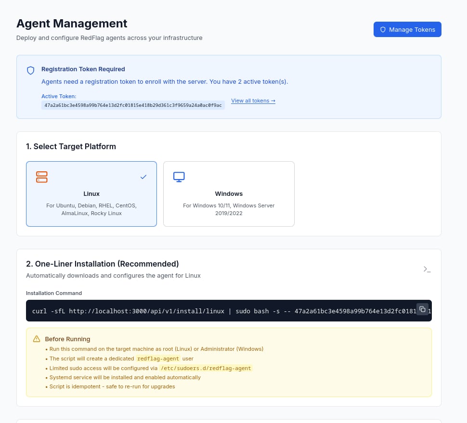Click the blue Windows monitor icon
The width and height of the screenshot is (467, 423).
pos(179,177)
